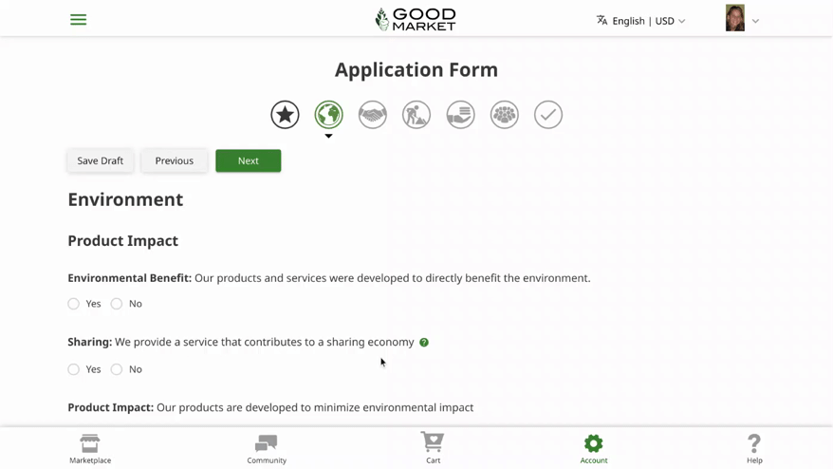
Task: Click the Good Market logo
Action: pos(416,19)
